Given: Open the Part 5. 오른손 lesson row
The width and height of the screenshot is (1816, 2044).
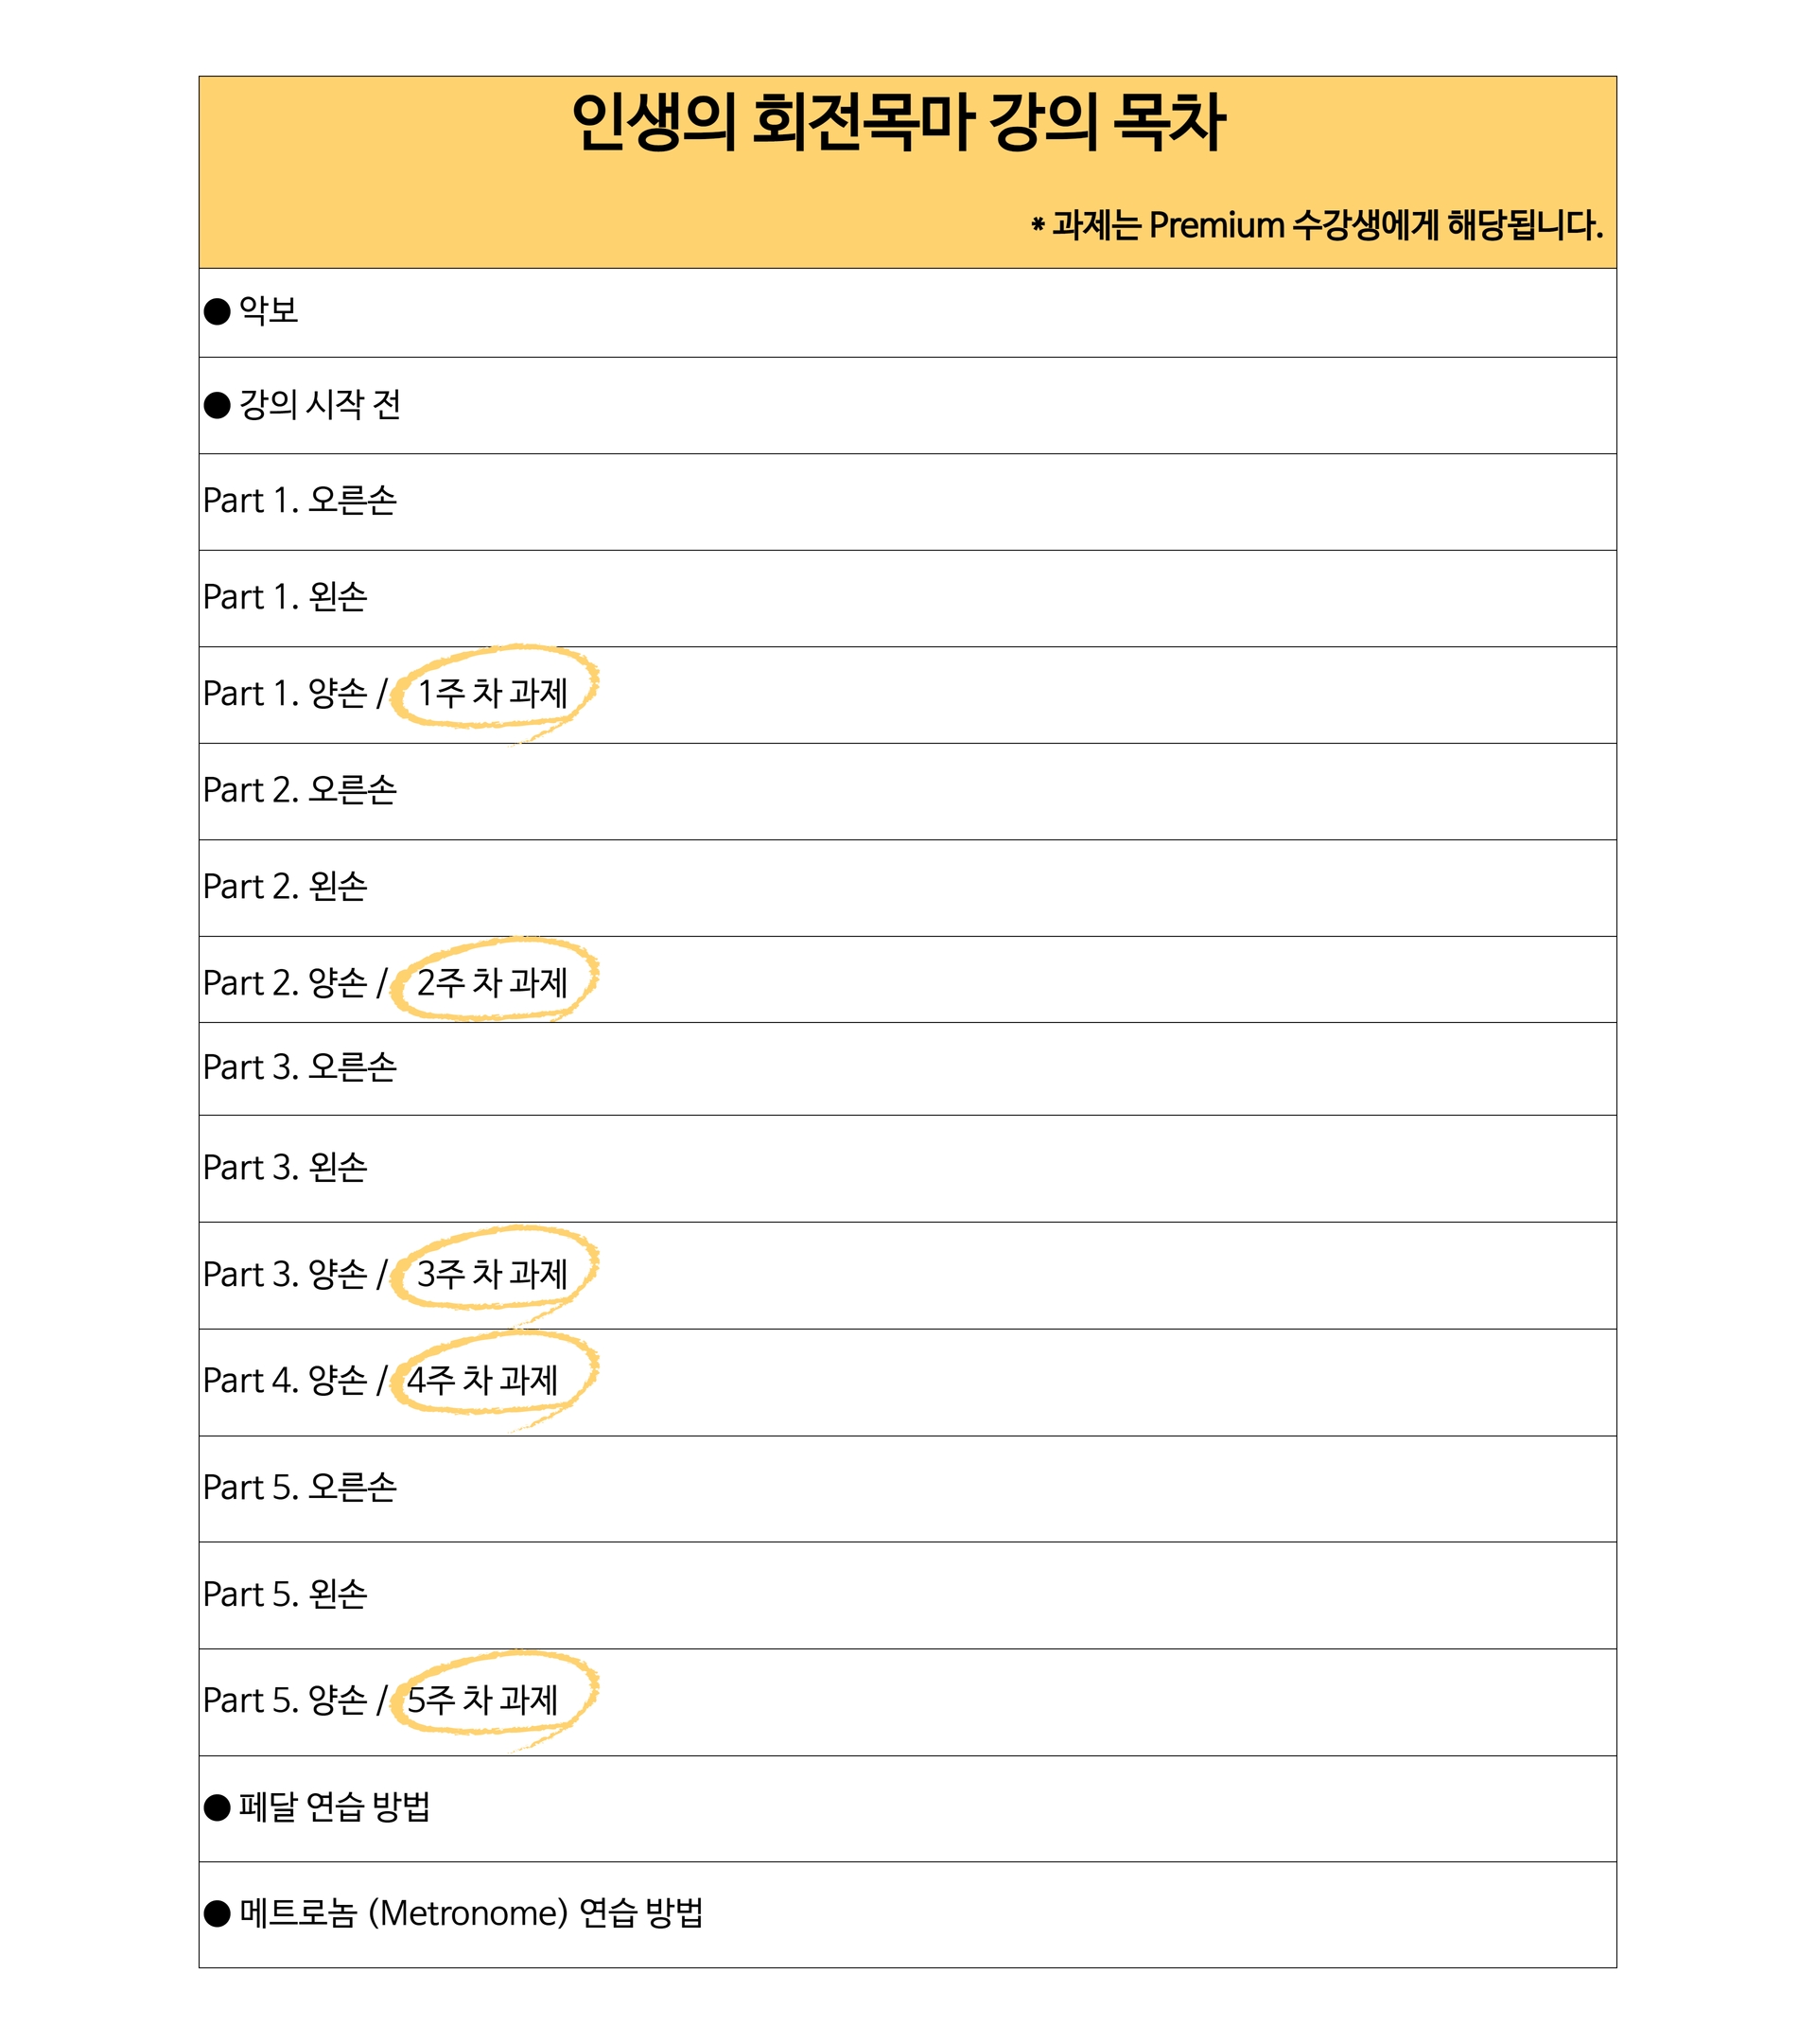Looking at the screenshot, I should tap(300, 1487).
